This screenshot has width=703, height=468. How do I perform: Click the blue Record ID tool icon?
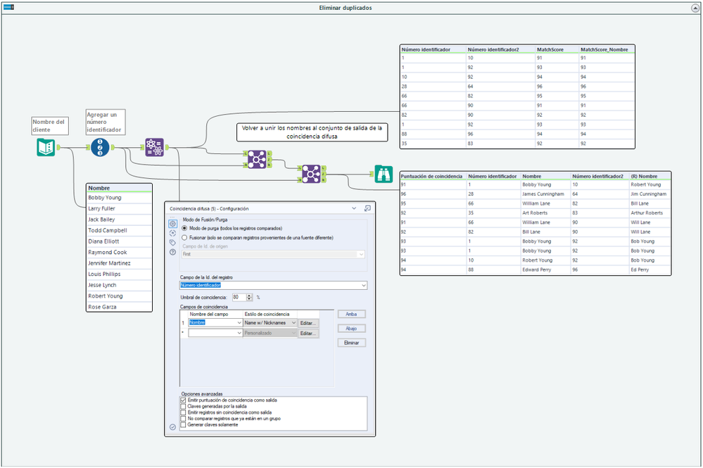[x=100, y=147]
